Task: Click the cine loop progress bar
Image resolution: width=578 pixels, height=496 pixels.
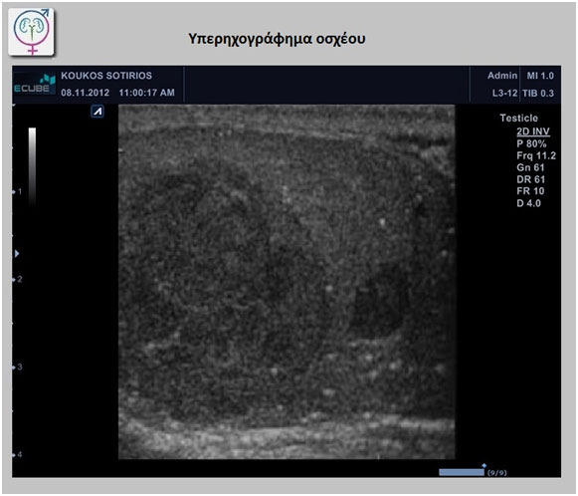Action: tap(462, 472)
